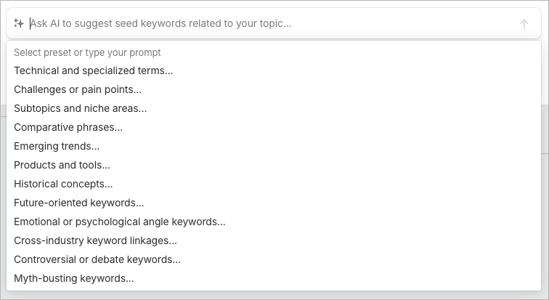Choose the Emerging trends preset
549x300 pixels.
click(x=57, y=146)
